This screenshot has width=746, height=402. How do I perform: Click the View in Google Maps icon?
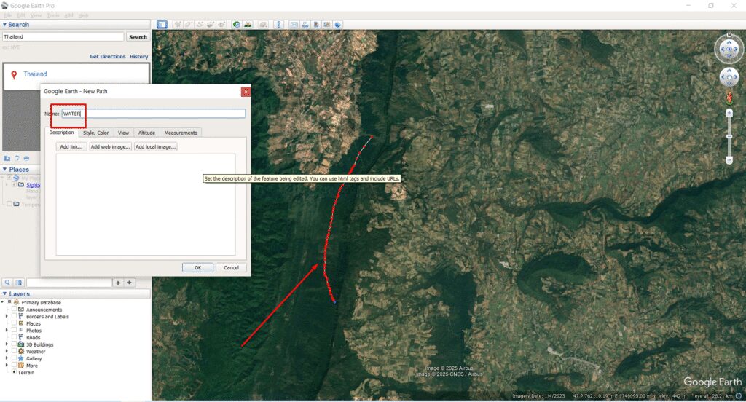coord(327,25)
